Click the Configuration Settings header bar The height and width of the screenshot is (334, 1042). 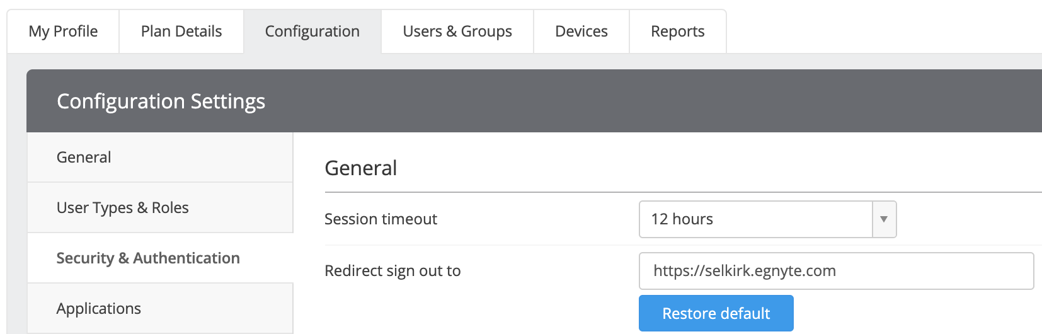(534, 101)
